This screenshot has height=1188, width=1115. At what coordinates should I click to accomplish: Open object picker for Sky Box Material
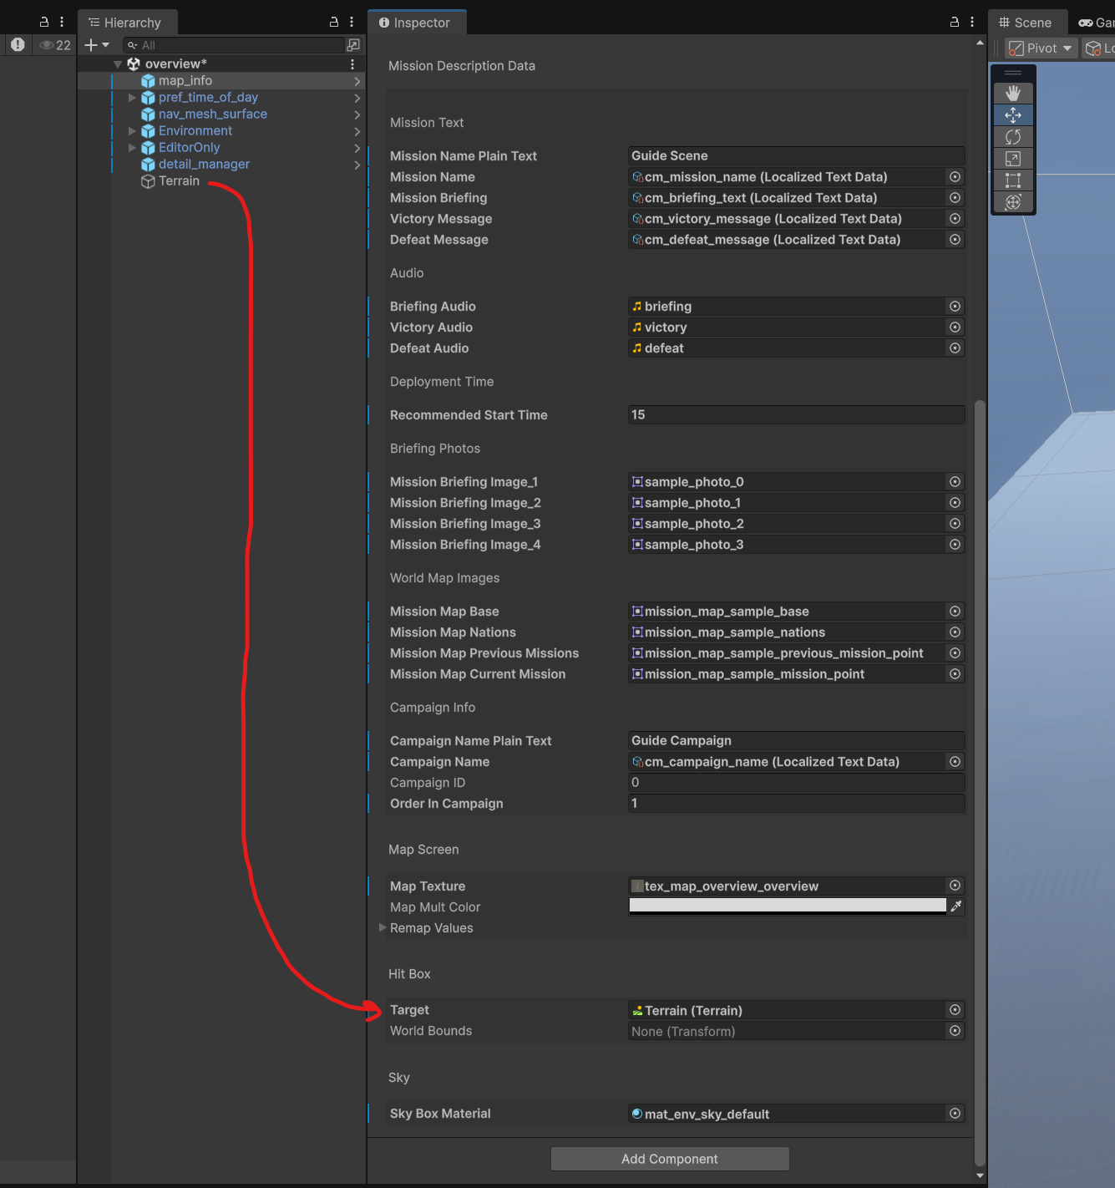point(955,1114)
